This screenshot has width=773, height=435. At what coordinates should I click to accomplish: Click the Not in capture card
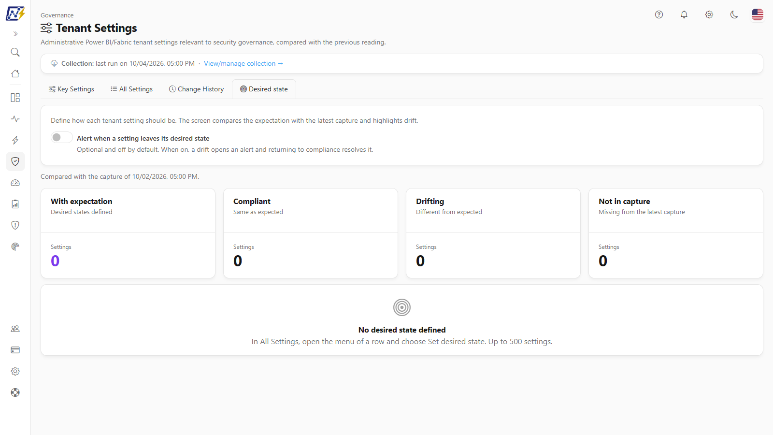676,233
